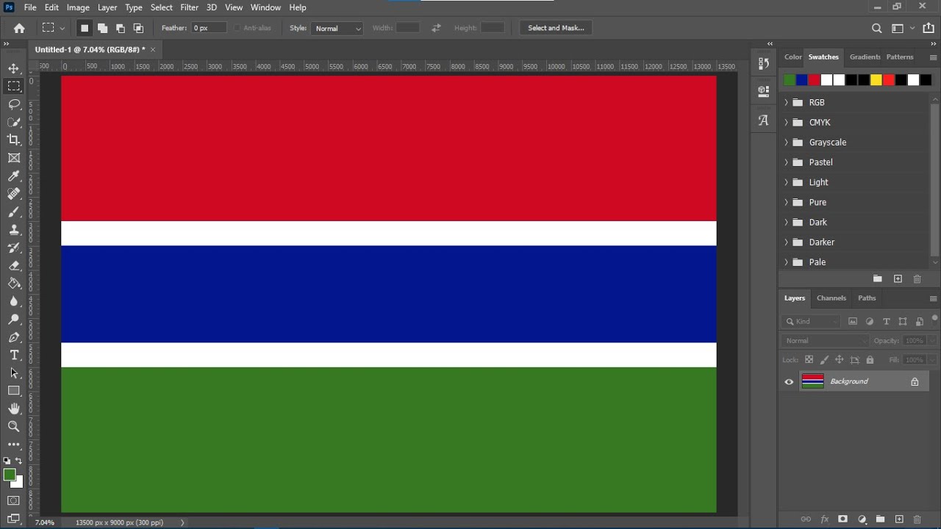This screenshot has height=529, width=941.
Task: Switch to the Gradients tab
Action: click(865, 57)
